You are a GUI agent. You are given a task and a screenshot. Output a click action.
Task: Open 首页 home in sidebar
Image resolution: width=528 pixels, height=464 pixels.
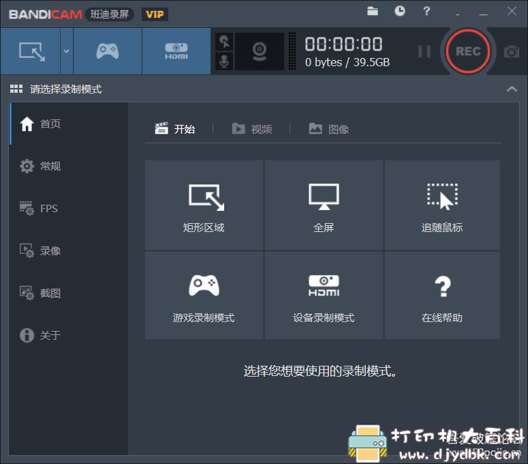click(x=69, y=124)
